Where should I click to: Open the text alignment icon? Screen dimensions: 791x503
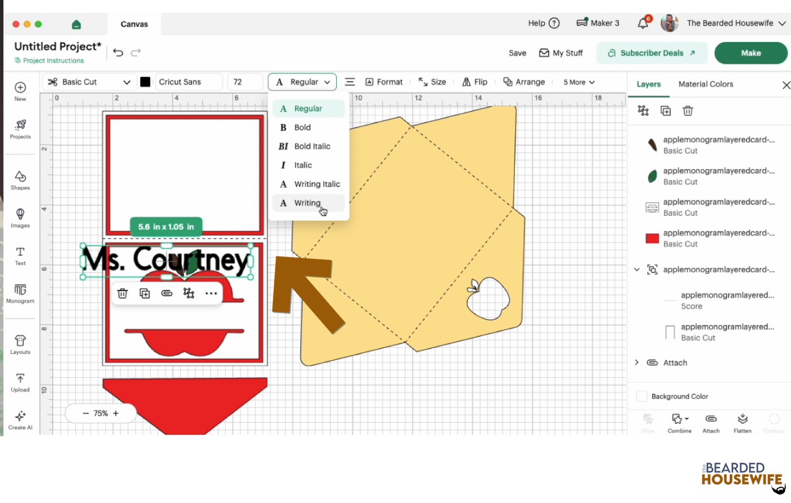tap(350, 82)
